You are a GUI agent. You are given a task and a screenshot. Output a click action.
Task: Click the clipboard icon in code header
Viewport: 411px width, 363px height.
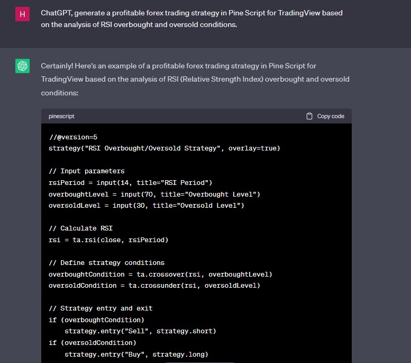309,116
